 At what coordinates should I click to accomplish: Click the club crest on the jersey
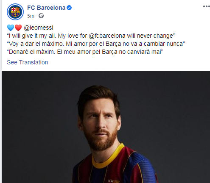coord(114,181)
